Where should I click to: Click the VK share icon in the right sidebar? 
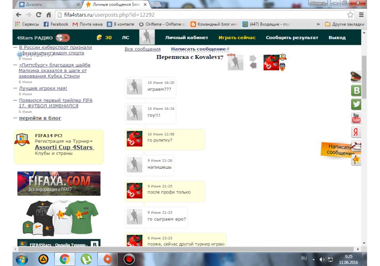(356, 91)
